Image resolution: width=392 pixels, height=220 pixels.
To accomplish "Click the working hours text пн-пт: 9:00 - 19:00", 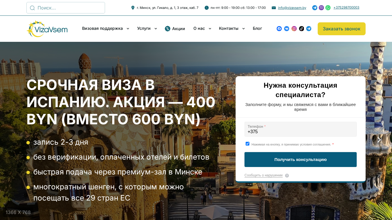I will click(238, 8).
